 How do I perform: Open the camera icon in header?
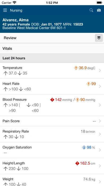99,10
